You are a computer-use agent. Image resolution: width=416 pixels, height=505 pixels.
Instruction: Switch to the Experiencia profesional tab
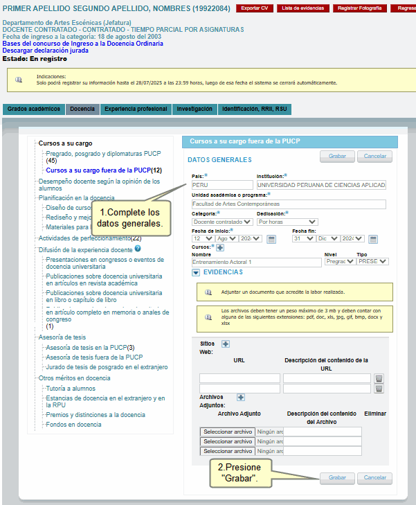click(x=136, y=109)
